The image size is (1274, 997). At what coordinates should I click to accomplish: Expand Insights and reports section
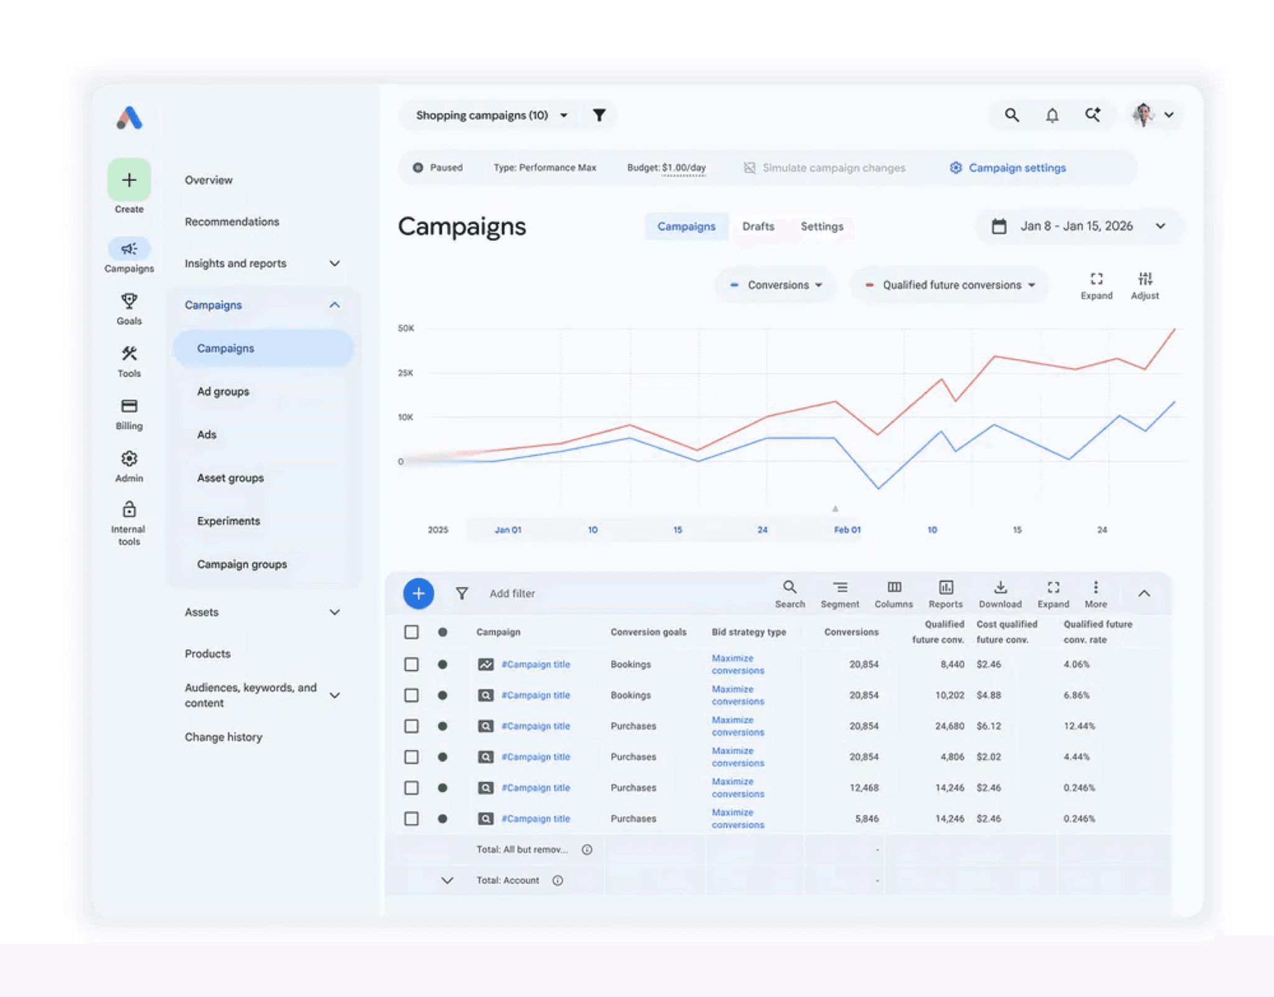click(x=335, y=263)
